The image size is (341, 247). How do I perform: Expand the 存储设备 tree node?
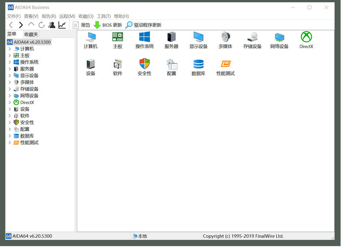click(10, 89)
